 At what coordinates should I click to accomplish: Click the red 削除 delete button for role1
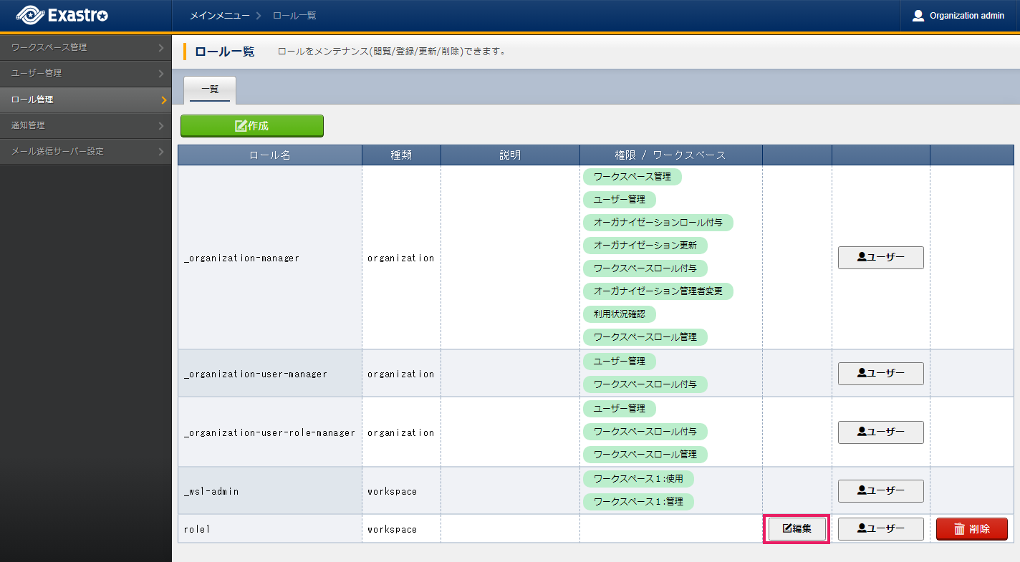(x=971, y=529)
